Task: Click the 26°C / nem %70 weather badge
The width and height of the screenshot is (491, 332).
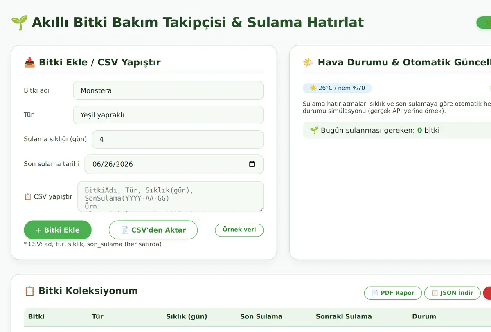Action: (337, 88)
